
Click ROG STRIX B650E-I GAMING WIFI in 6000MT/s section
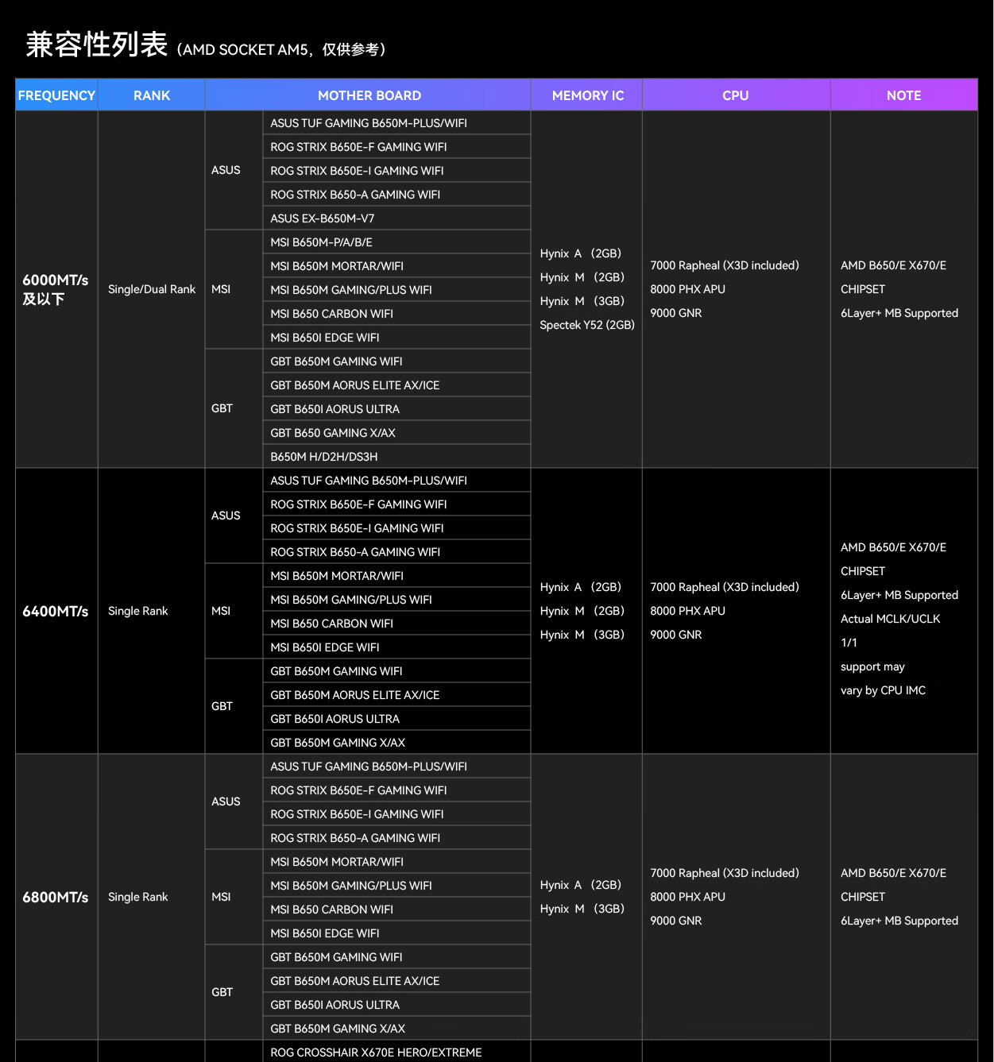pos(396,170)
